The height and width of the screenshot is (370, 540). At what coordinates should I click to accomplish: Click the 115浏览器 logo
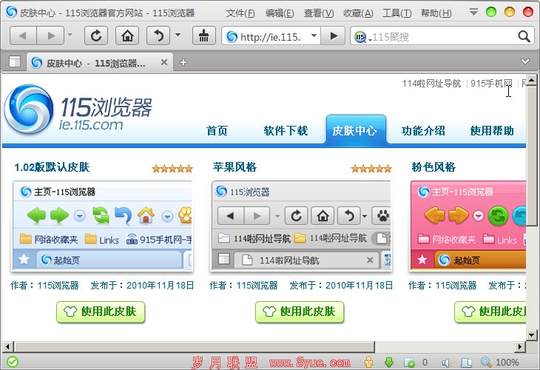(x=78, y=110)
